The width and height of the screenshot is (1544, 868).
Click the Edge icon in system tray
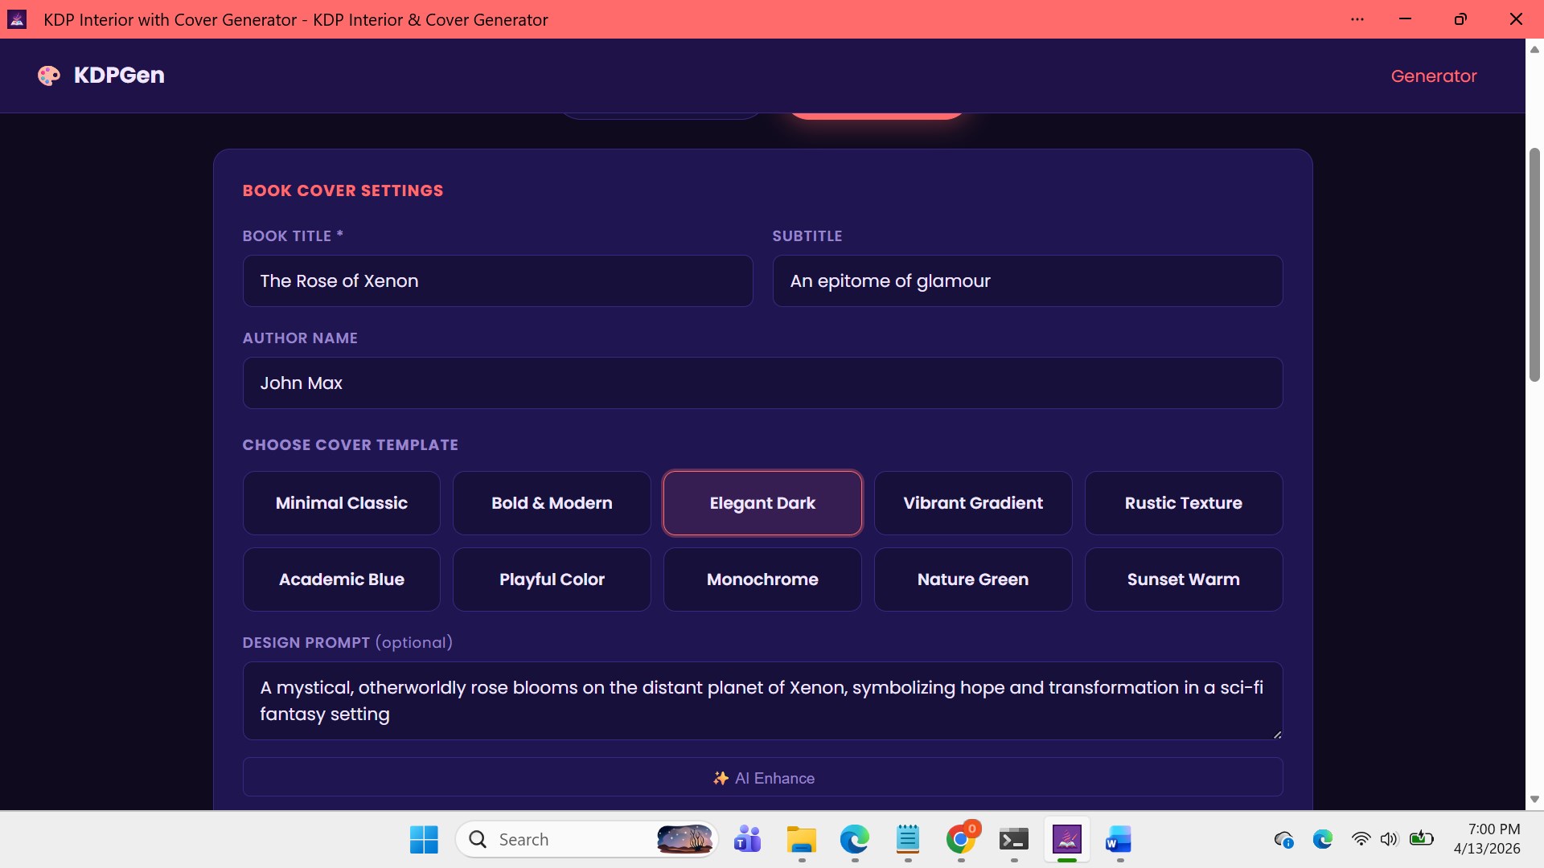point(1323,840)
